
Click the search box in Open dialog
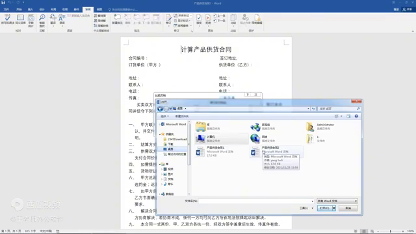[339, 109]
